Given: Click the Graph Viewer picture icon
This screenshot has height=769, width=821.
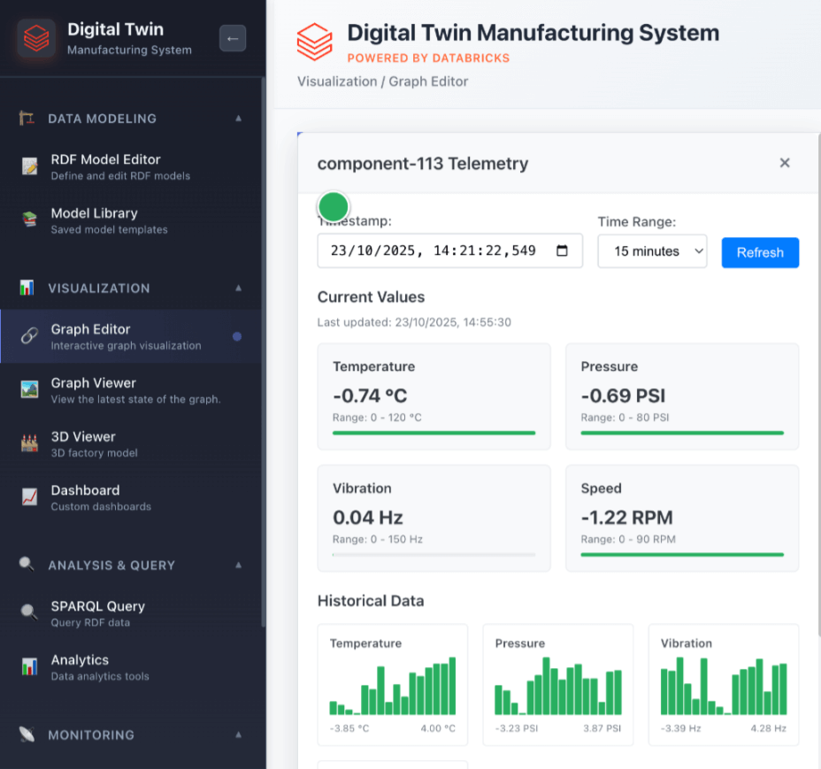Looking at the screenshot, I should click(x=30, y=390).
